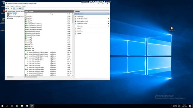Open taskbar search magnifier
The image size is (193, 108).
pos(7,106)
